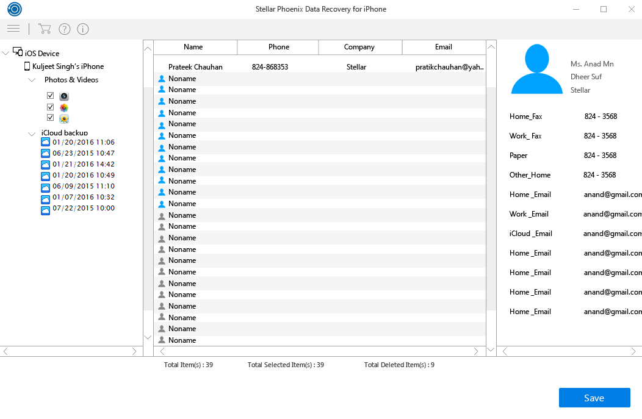The height and width of the screenshot is (419, 642).
Task: Click the about info icon
Action: pyautogui.click(x=83, y=29)
